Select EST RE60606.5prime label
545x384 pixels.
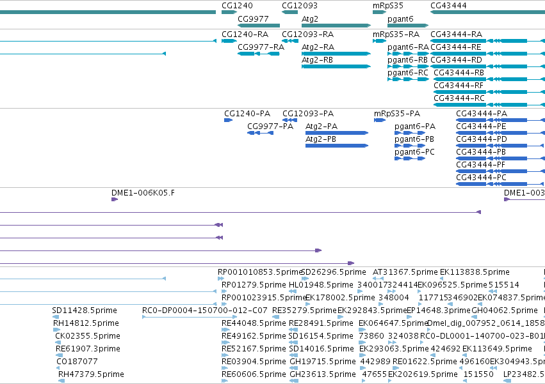click(254, 375)
